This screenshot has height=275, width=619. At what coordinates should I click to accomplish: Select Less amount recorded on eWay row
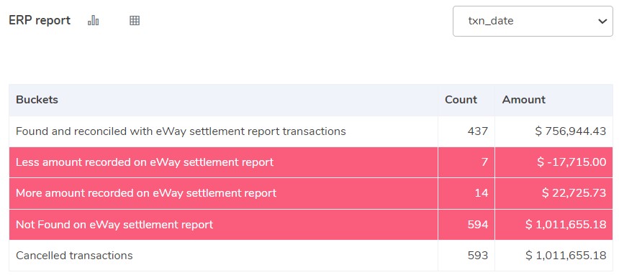[x=311, y=162]
